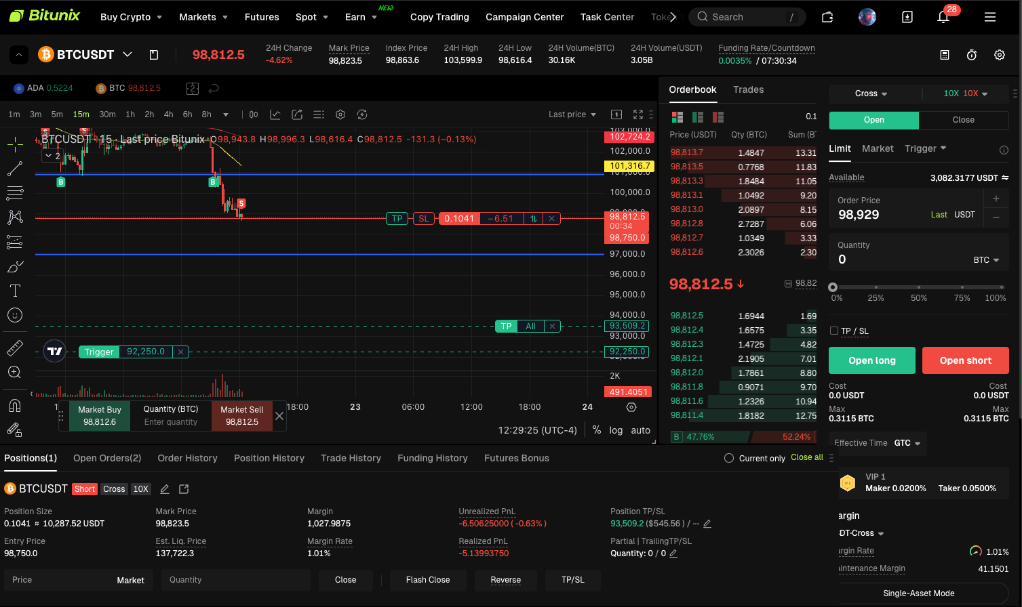Viewport: 1022px width, 607px height.
Task: Open the Trigger order type dropdown
Action: 926,148
